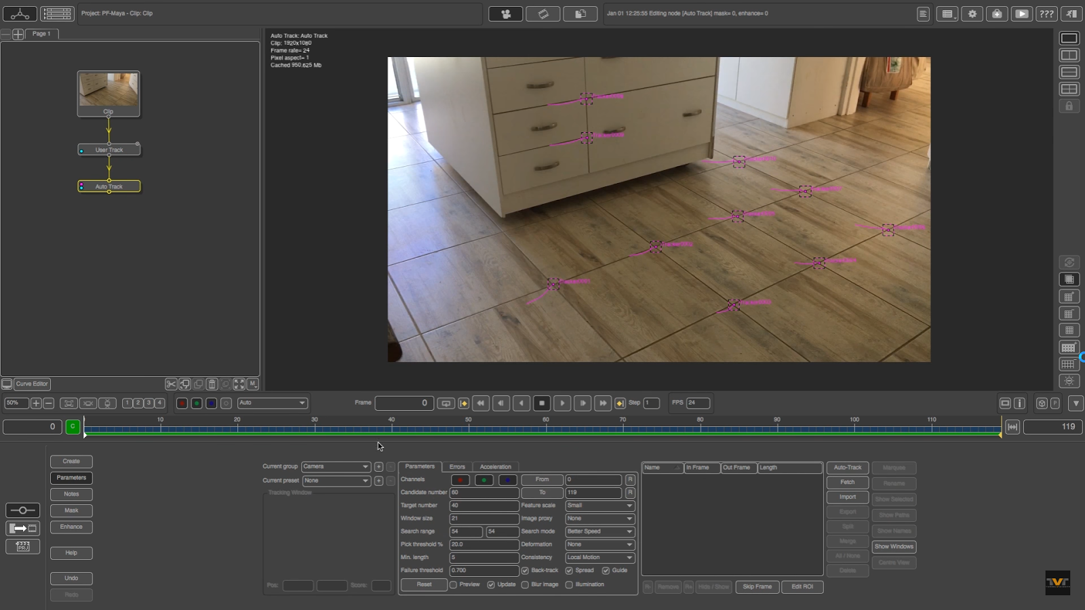Click the scissors cut icon
The height and width of the screenshot is (610, 1085).
171,384
